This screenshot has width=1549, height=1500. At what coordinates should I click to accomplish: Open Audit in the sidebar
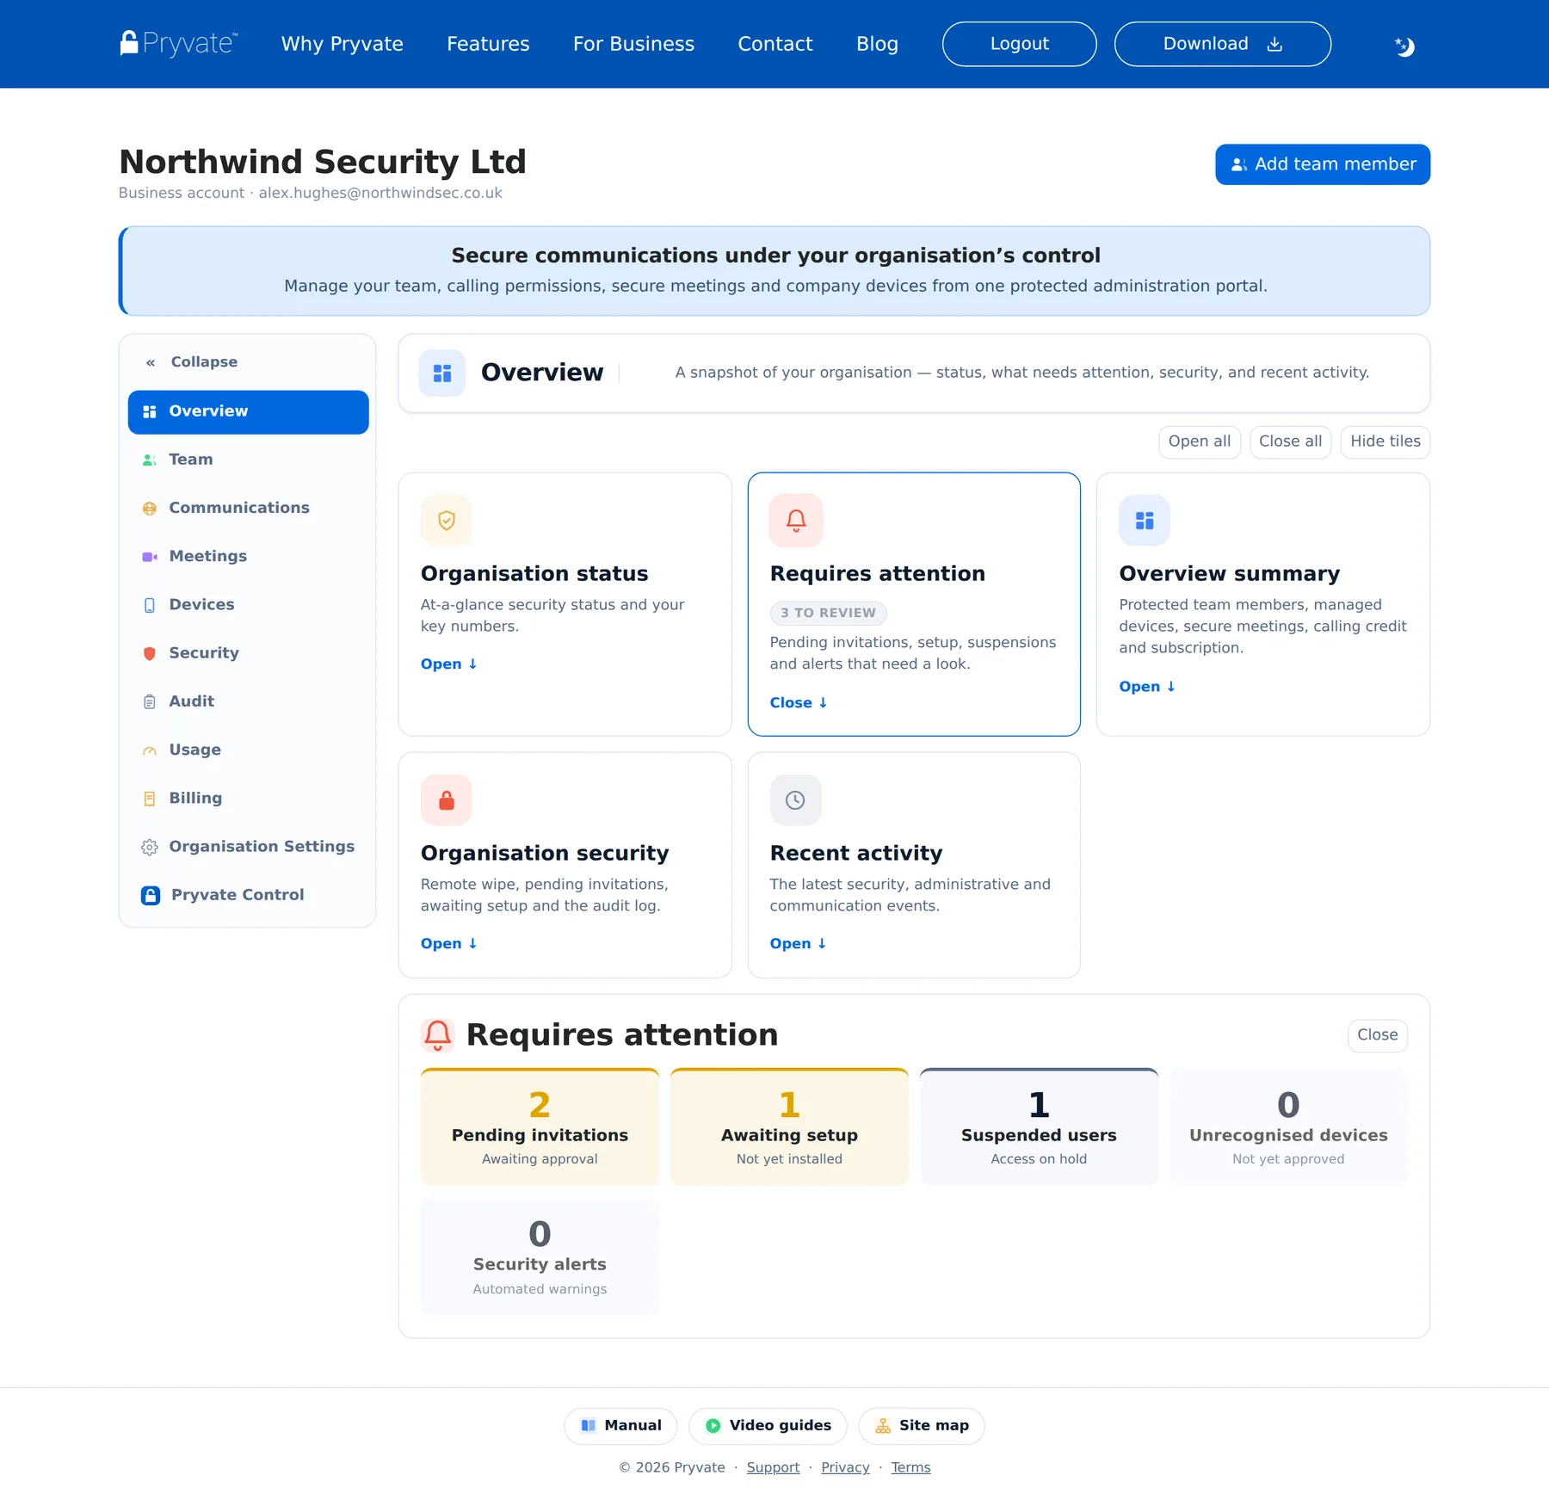pyautogui.click(x=248, y=701)
